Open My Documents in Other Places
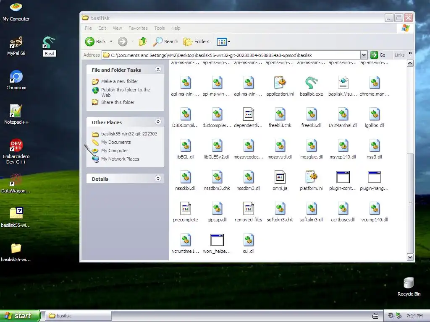430x322 pixels. tap(116, 142)
